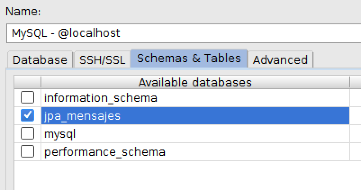Image resolution: width=361 pixels, height=190 pixels.
Task: Click divider between checkbox and Available databases headers
Action: [41, 82]
